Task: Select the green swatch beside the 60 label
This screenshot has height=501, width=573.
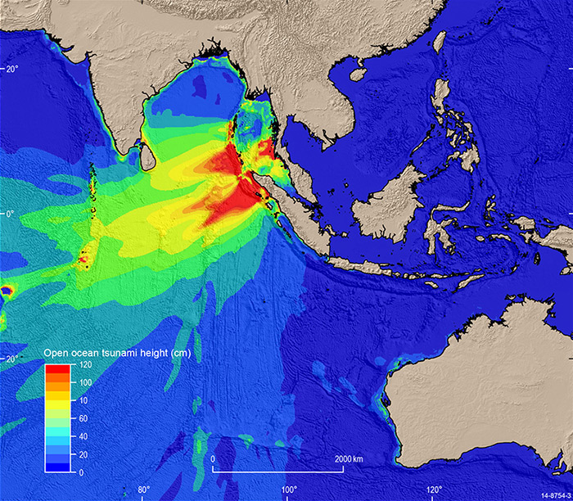Action: [56, 418]
